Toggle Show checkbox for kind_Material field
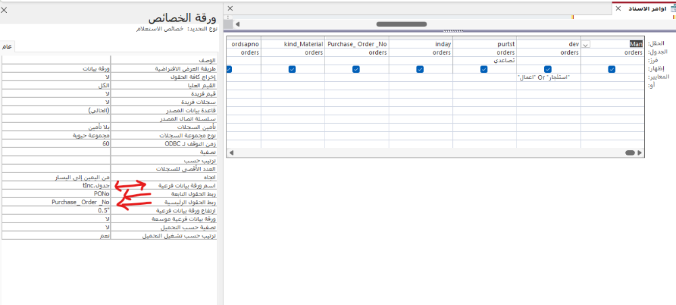The width and height of the screenshot is (676, 305). click(x=292, y=69)
